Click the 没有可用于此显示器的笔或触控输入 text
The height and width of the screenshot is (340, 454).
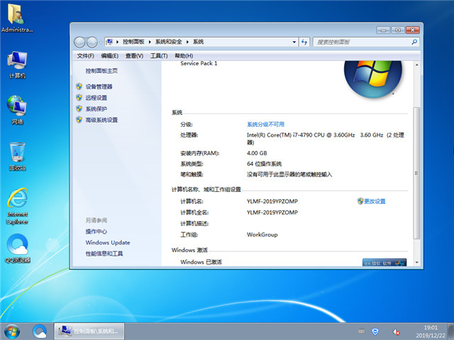[289, 175]
